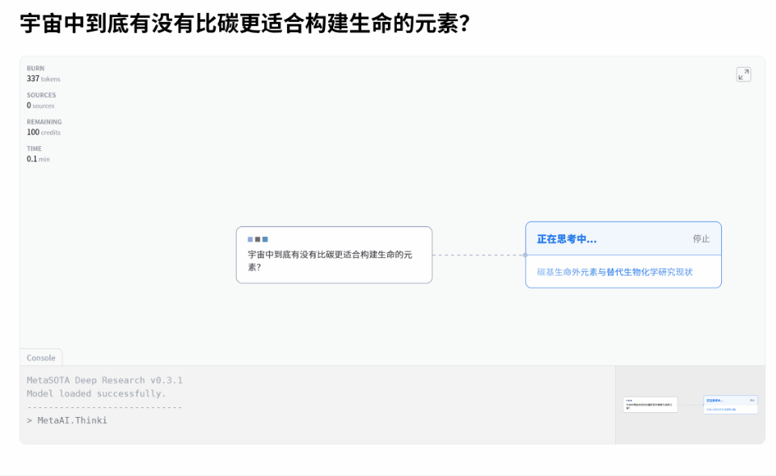Viewport: 776px width, 476px height.
Task: Click the REMAINING credits statistic
Action: point(44,127)
